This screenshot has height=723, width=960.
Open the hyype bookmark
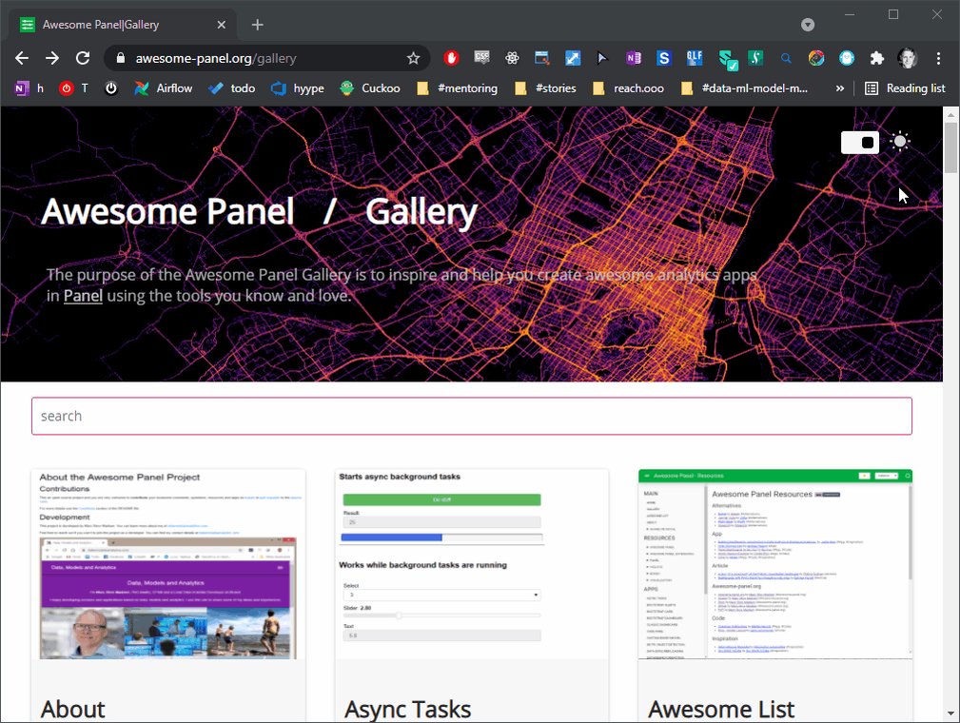(298, 88)
